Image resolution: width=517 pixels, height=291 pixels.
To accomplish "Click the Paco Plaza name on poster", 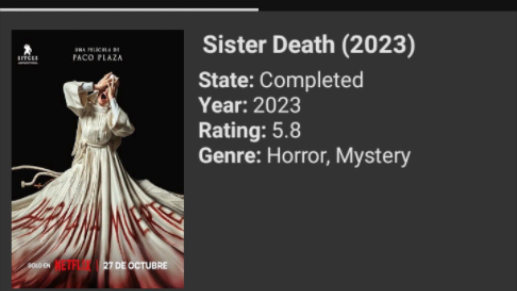I will point(97,58).
